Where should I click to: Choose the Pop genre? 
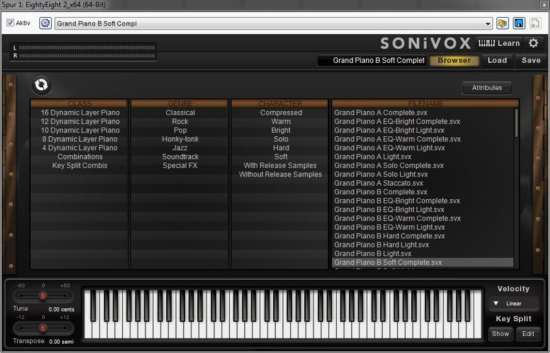180,130
